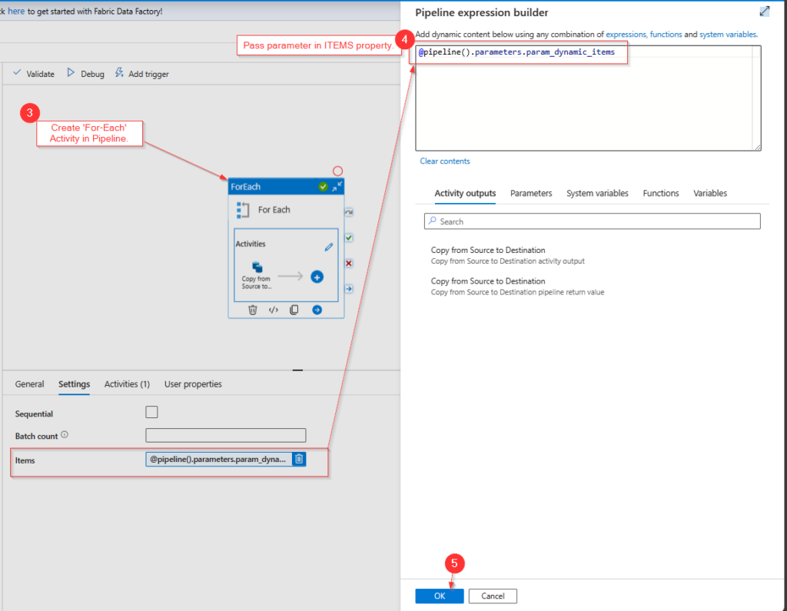Select Copy from Source pipeline return value entry
787x611 pixels.
(517, 286)
